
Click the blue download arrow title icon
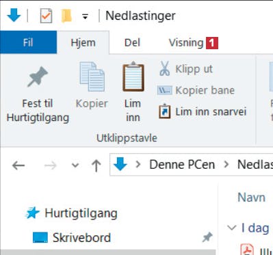click(14, 15)
